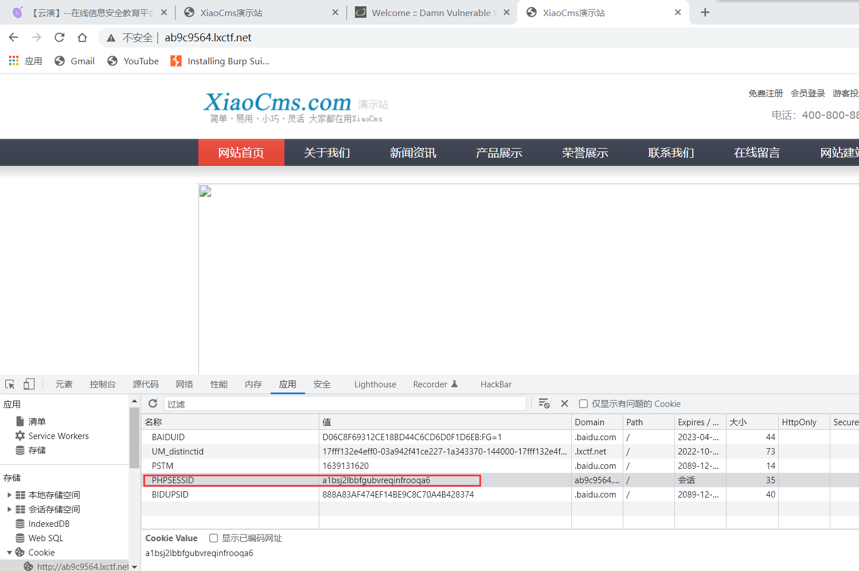The width and height of the screenshot is (859, 571).
Task: Switch to the 元素 DevTools tab
Action: pos(64,384)
